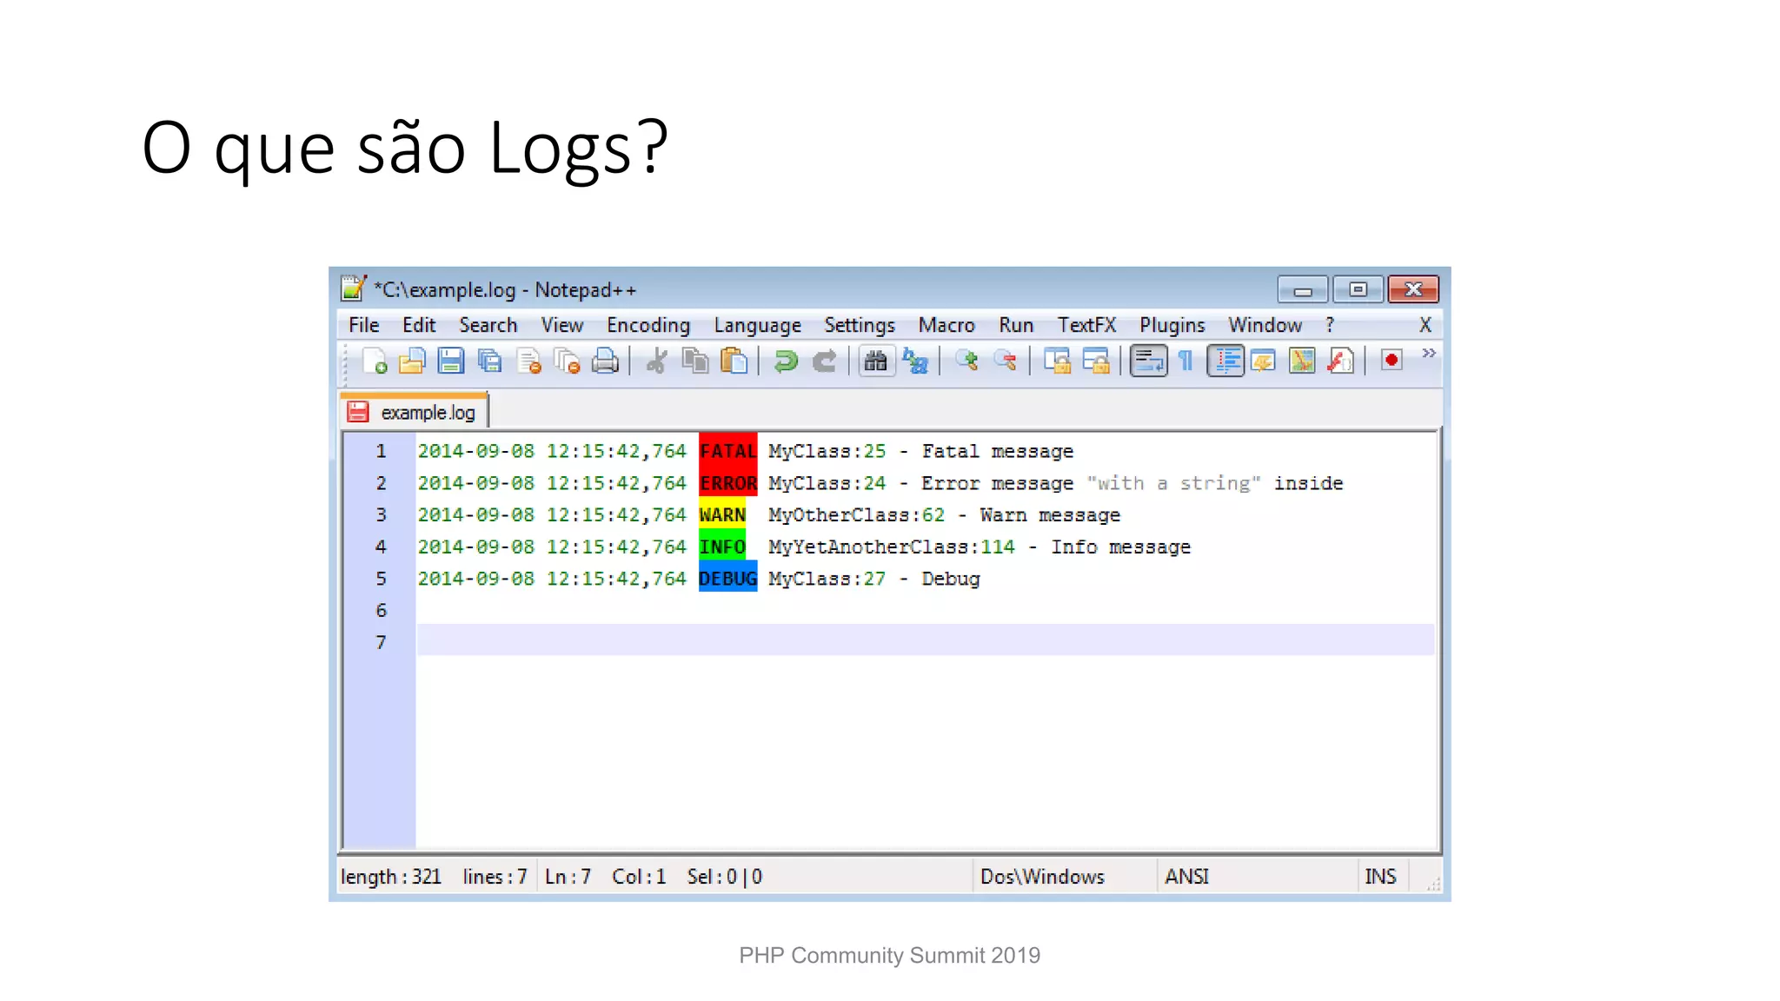Click the FATAL log level text

(727, 451)
